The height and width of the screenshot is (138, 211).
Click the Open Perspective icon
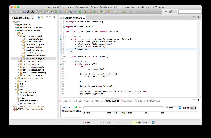click(x=166, y=12)
